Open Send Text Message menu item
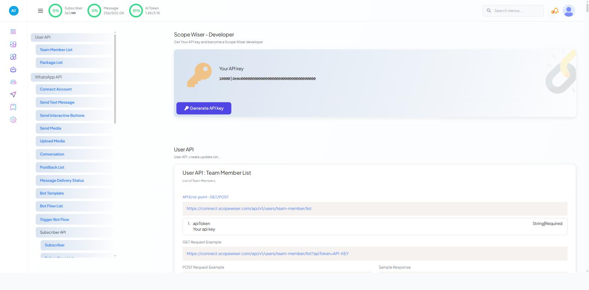Image resolution: width=589 pixels, height=290 pixels. pos(74,102)
